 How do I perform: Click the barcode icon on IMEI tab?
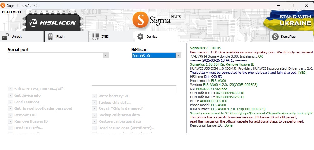[95, 37]
